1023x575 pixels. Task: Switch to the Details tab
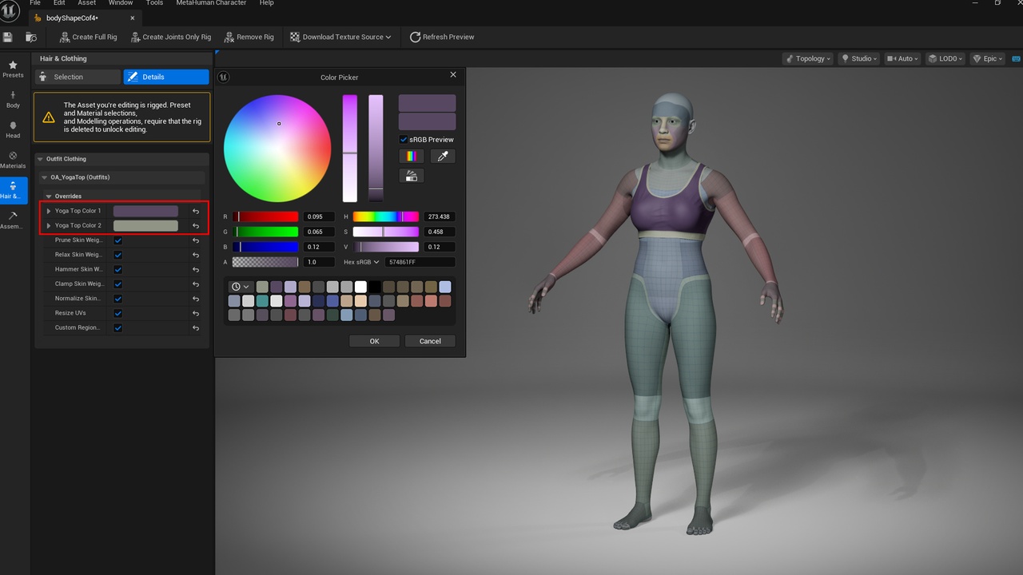[166, 77]
